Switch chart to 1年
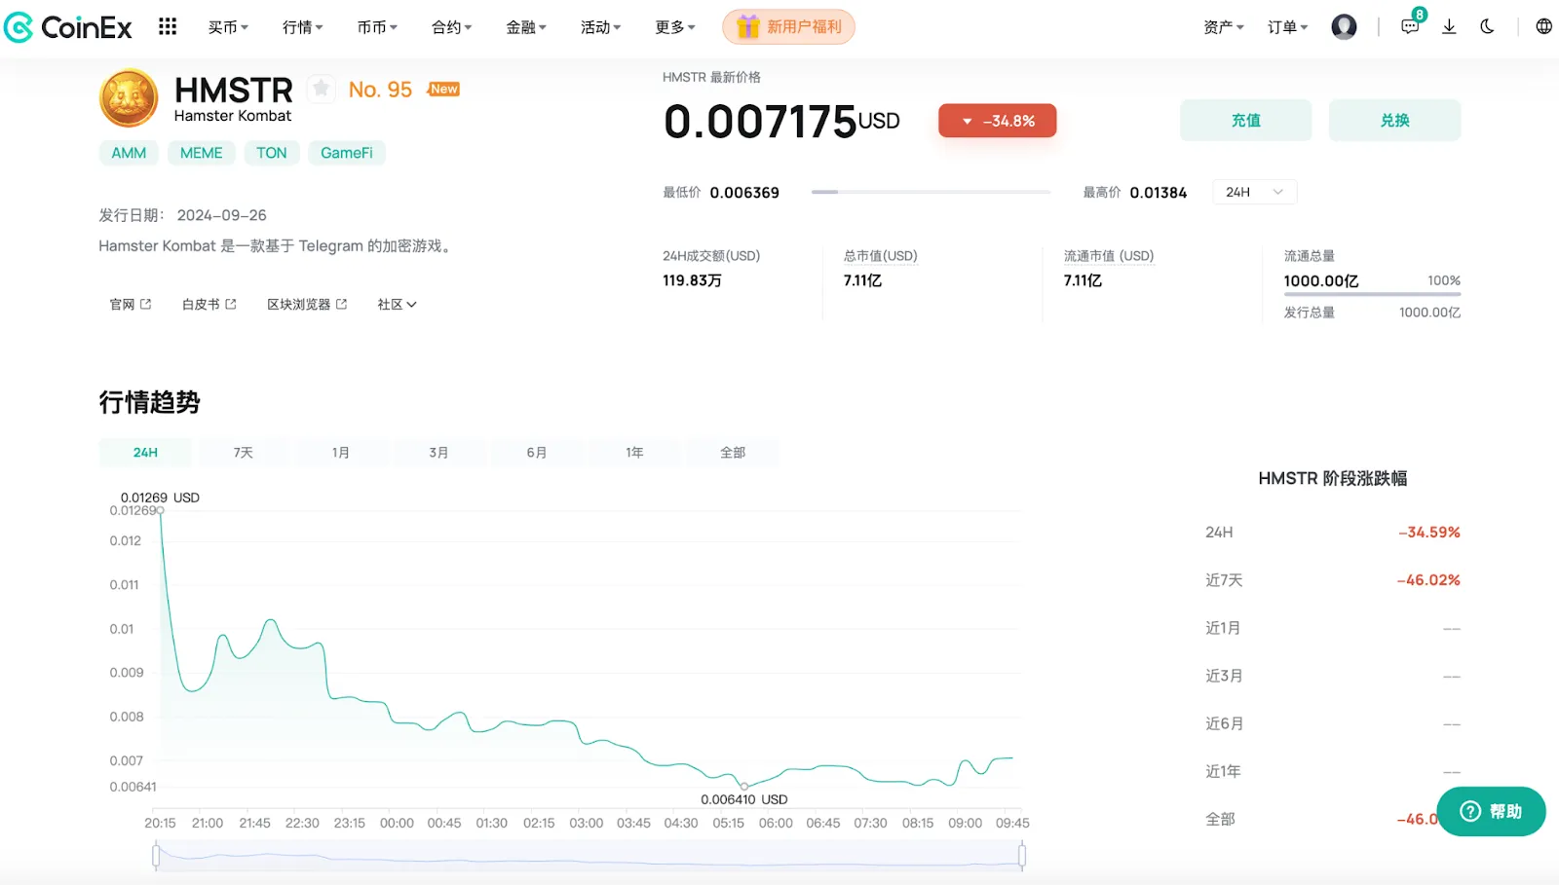Screen dimensions: 1559x885 [x=634, y=453]
